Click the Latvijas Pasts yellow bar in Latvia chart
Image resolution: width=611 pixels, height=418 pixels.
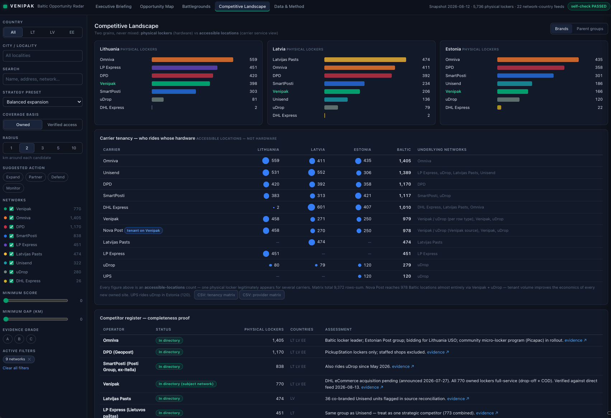(x=365, y=59)
